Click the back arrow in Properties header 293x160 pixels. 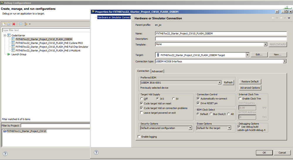point(273,18)
